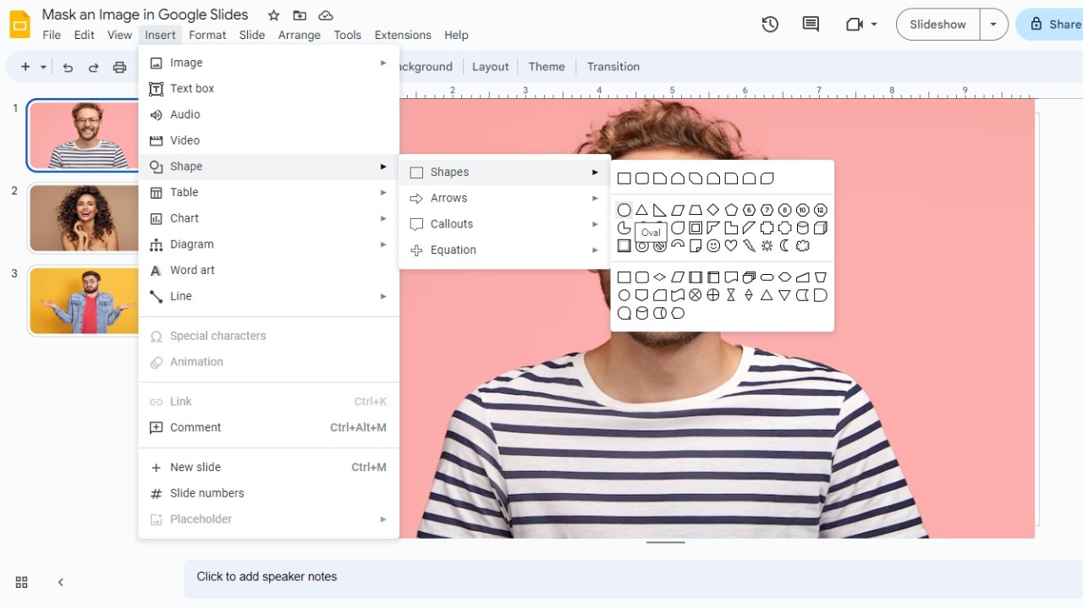Image resolution: width=1083 pixels, height=609 pixels.
Task: Open the Format menu
Action: pos(207,35)
